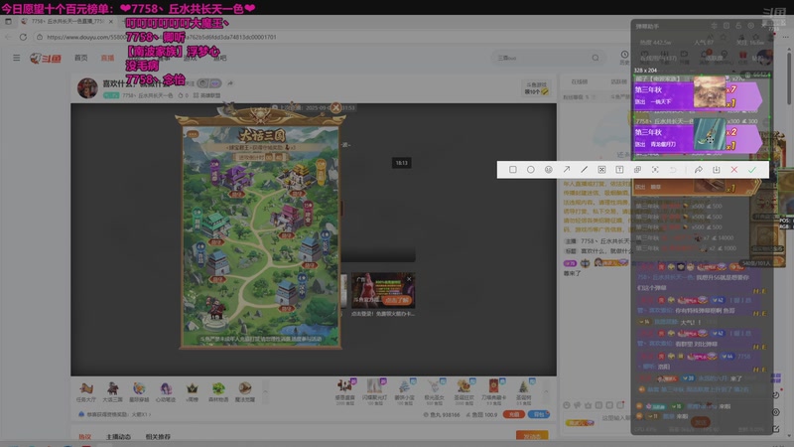This screenshot has width=794, height=447.
Task: Close the browser tab 7758丶丘水共长天一色
Action: (111, 21)
